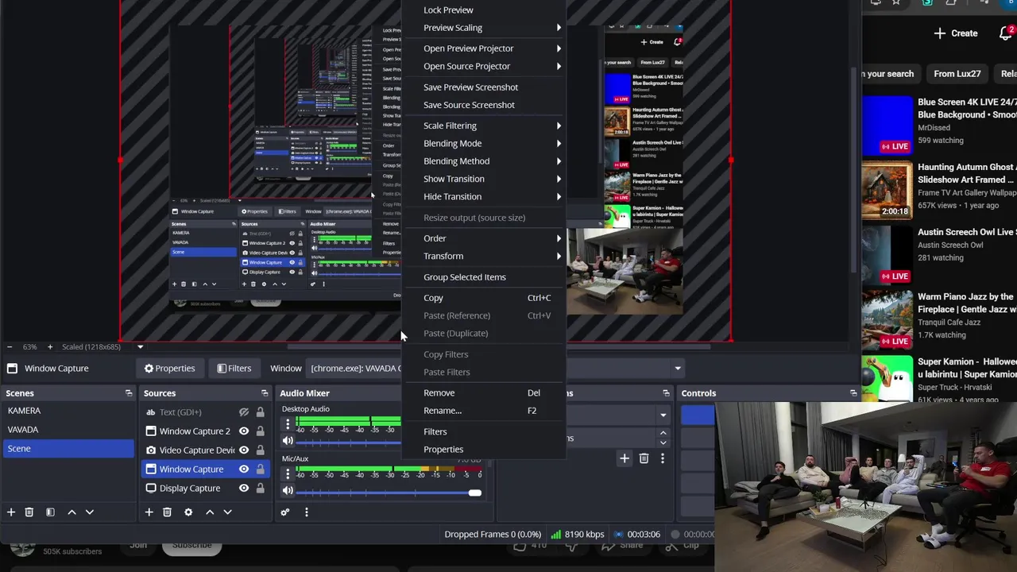The height and width of the screenshot is (572, 1017).
Task: Undock the Scenes panel icon
Action: [x=129, y=393]
